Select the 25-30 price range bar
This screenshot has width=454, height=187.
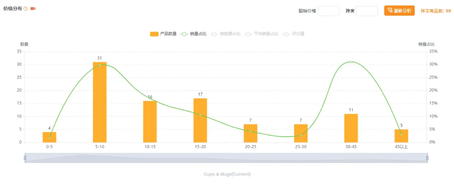(301, 133)
